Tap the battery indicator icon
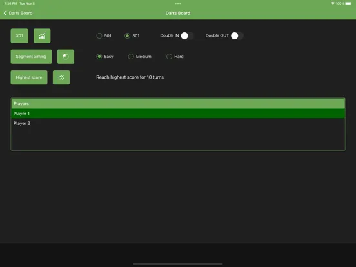The width and height of the screenshot is (356, 267). tap(348, 3)
